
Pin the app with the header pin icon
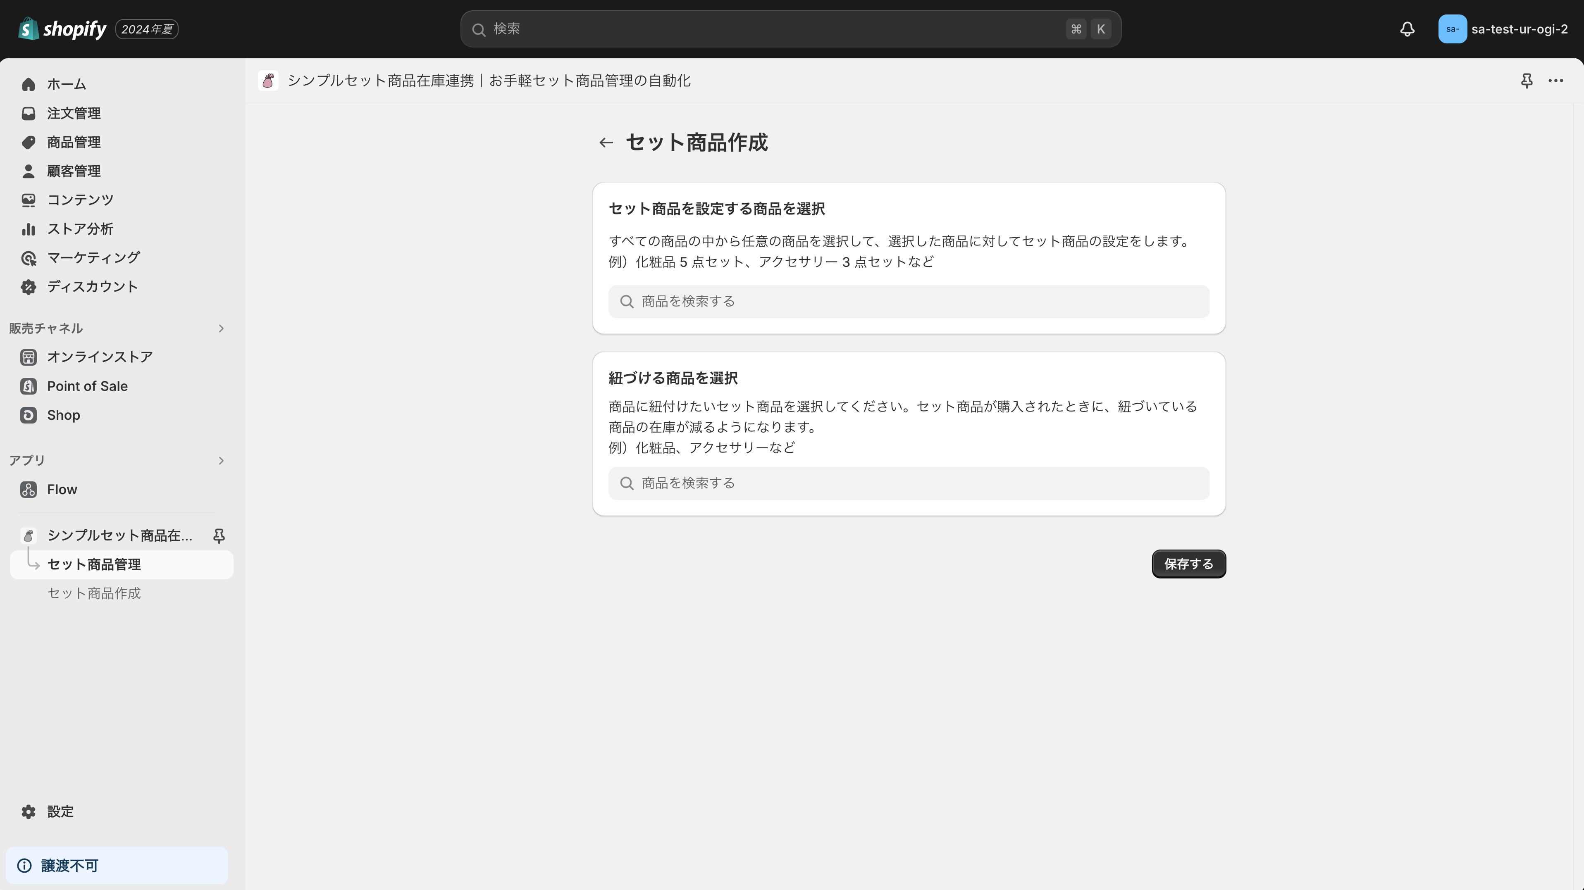click(1526, 81)
